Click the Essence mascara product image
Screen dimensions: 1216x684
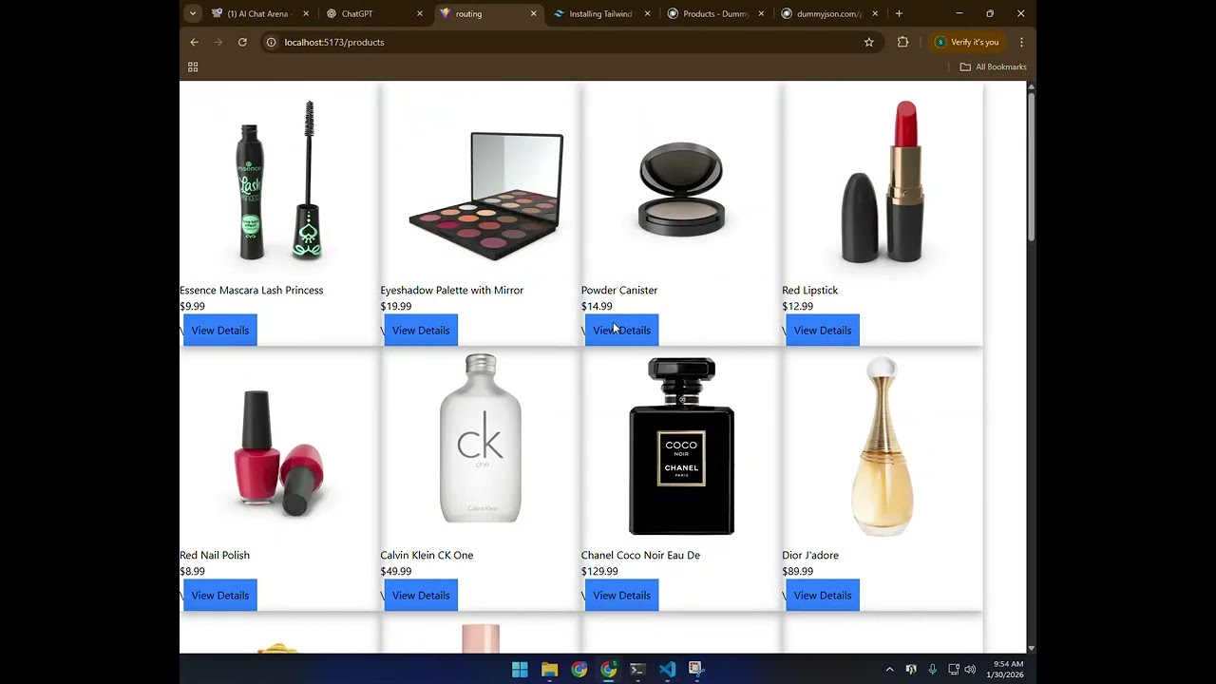pyautogui.click(x=279, y=180)
